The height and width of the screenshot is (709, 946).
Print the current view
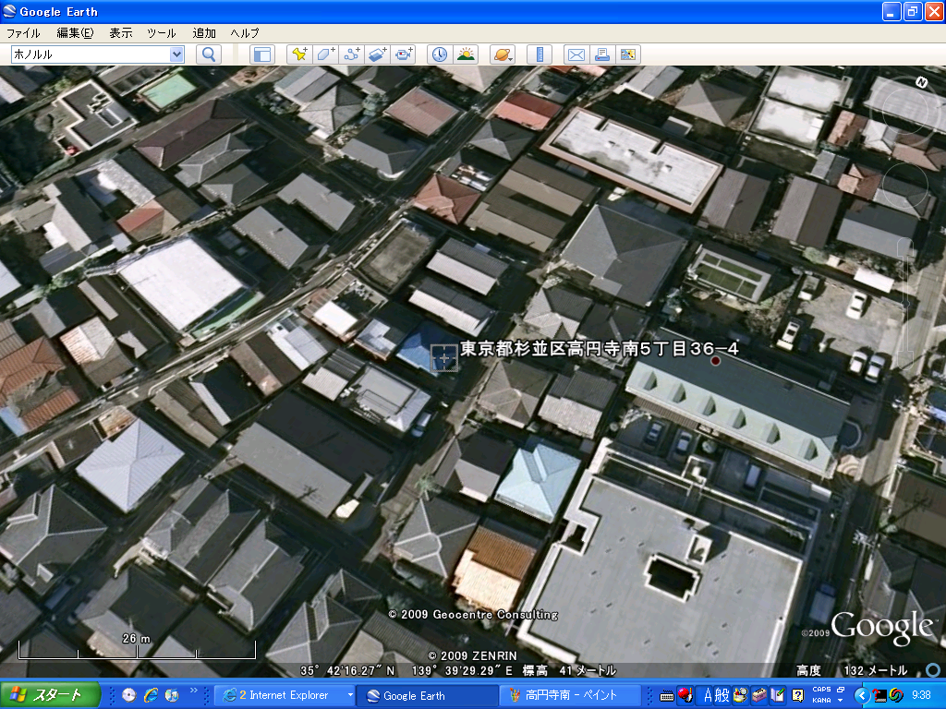(602, 54)
